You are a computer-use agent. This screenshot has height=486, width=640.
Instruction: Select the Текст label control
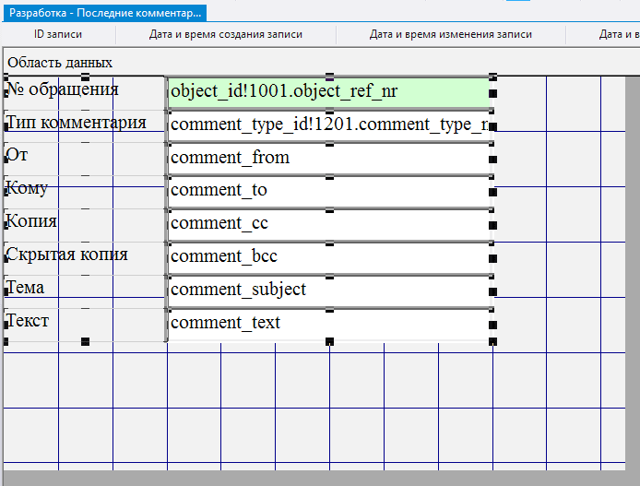coord(28,321)
